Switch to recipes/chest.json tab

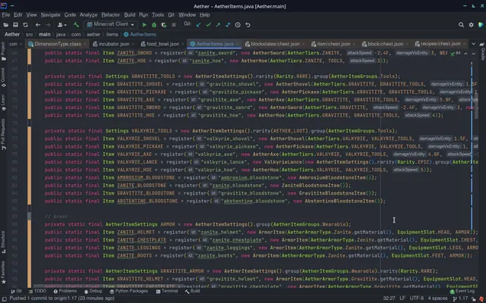tap(440, 44)
